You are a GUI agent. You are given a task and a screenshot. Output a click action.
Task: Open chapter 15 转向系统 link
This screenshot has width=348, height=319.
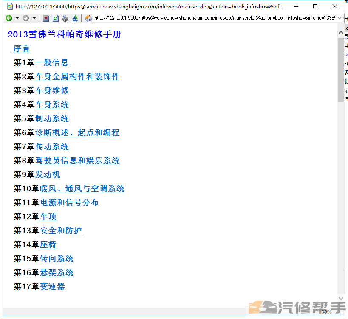point(57,258)
